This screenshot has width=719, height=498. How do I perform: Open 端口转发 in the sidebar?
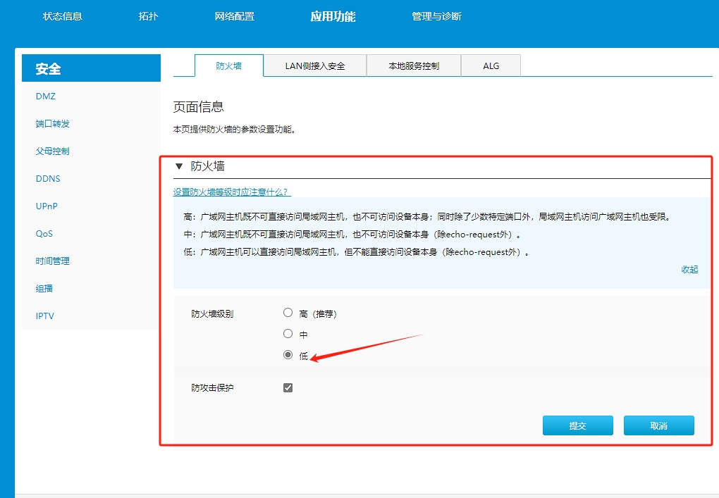53,124
